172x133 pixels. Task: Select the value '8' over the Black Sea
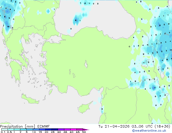76,20
